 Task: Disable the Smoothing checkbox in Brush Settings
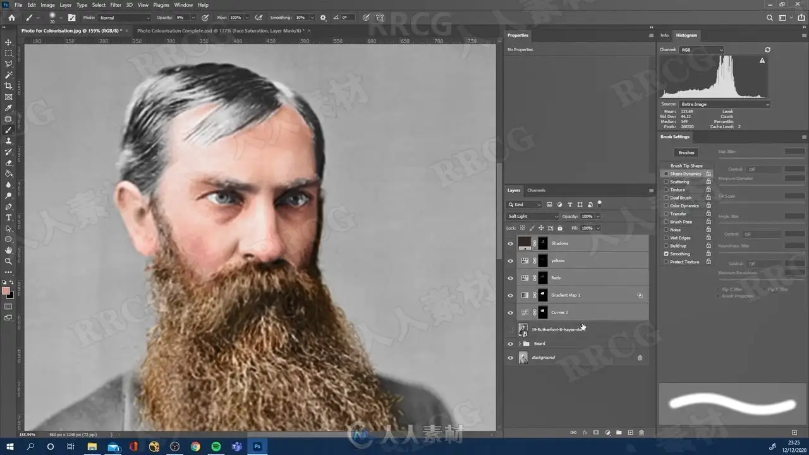point(666,253)
